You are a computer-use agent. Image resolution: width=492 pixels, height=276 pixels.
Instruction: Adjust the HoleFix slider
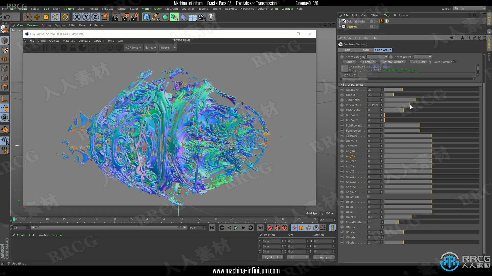(412, 217)
